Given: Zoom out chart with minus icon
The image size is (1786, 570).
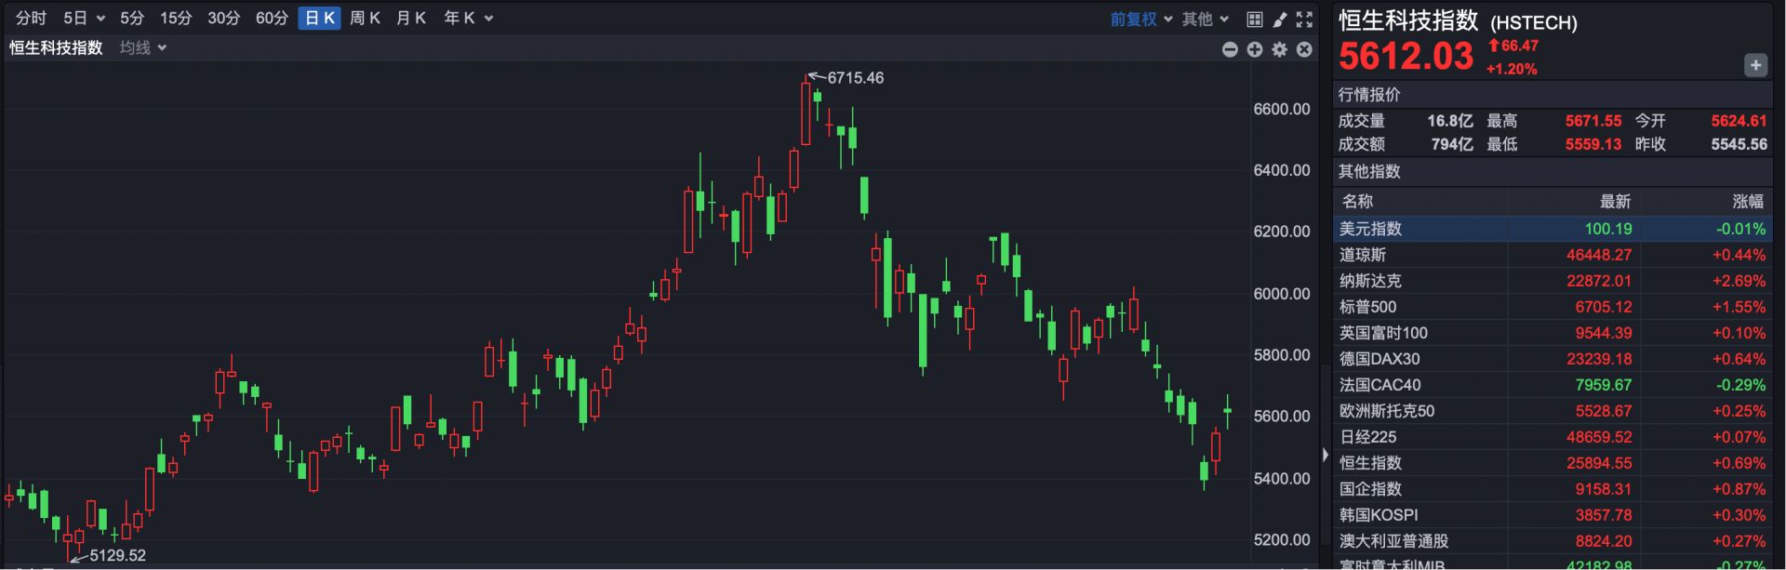Looking at the screenshot, I should click(1230, 49).
